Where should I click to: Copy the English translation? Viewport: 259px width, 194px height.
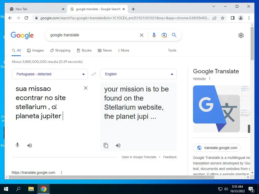coord(106,145)
